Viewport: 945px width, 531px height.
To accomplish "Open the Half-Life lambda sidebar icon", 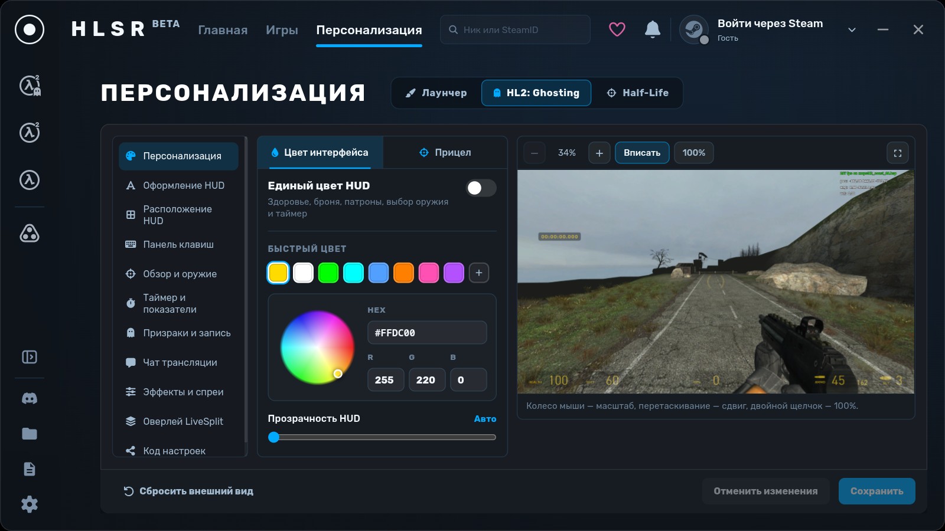I will (x=30, y=179).
